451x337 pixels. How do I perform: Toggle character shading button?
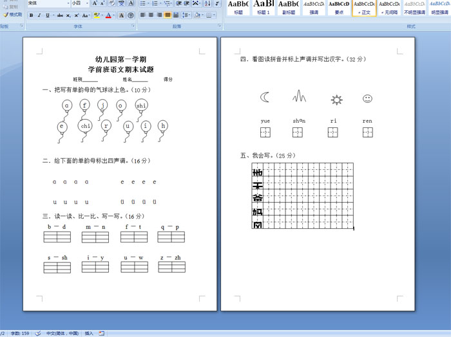point(121,15)
